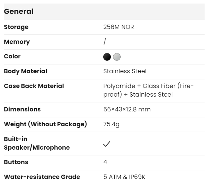Click the speaker/microphone checkmark icon
The height and width of the screenshot is (184, 221).
[107, 144]
